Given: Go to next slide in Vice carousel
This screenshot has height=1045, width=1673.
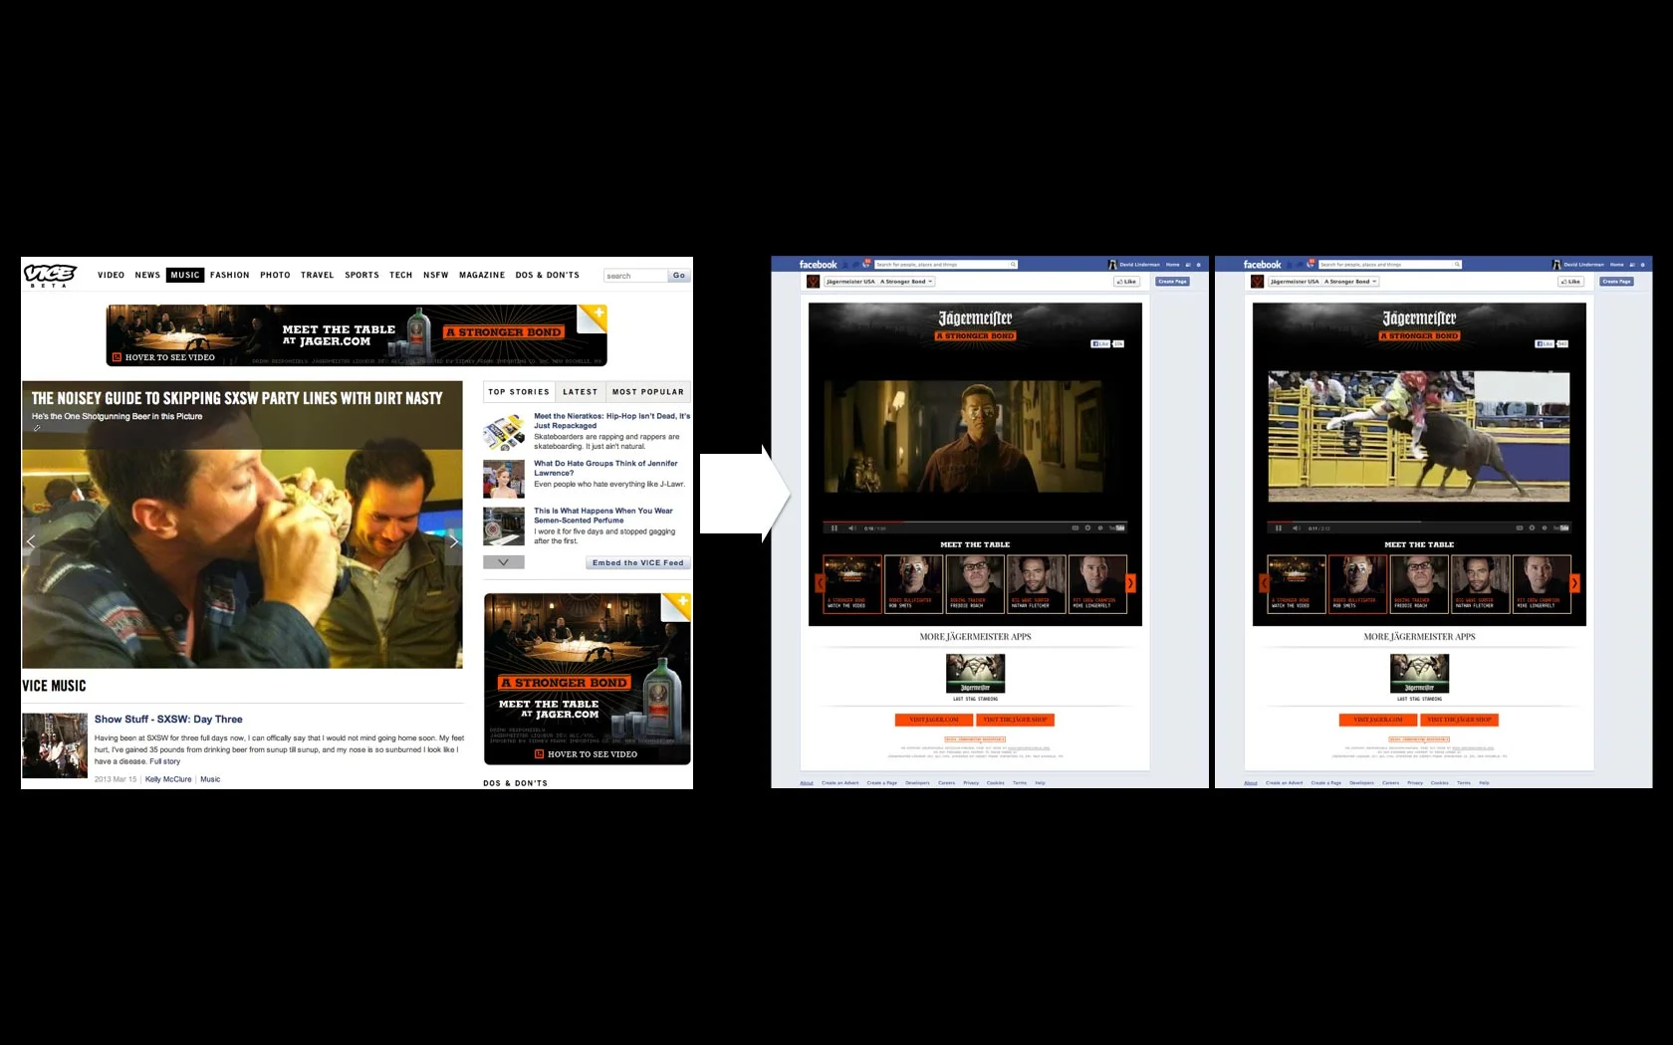Looking at the screenshot, I should 454,541.
